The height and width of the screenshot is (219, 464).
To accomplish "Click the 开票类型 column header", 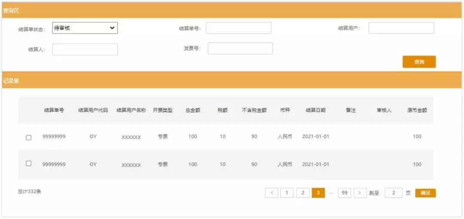I will [163, 111].
